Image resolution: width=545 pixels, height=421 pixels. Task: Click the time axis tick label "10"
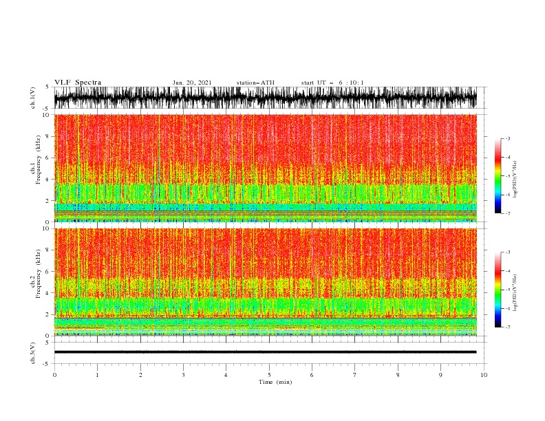click(x=484, y=375)
